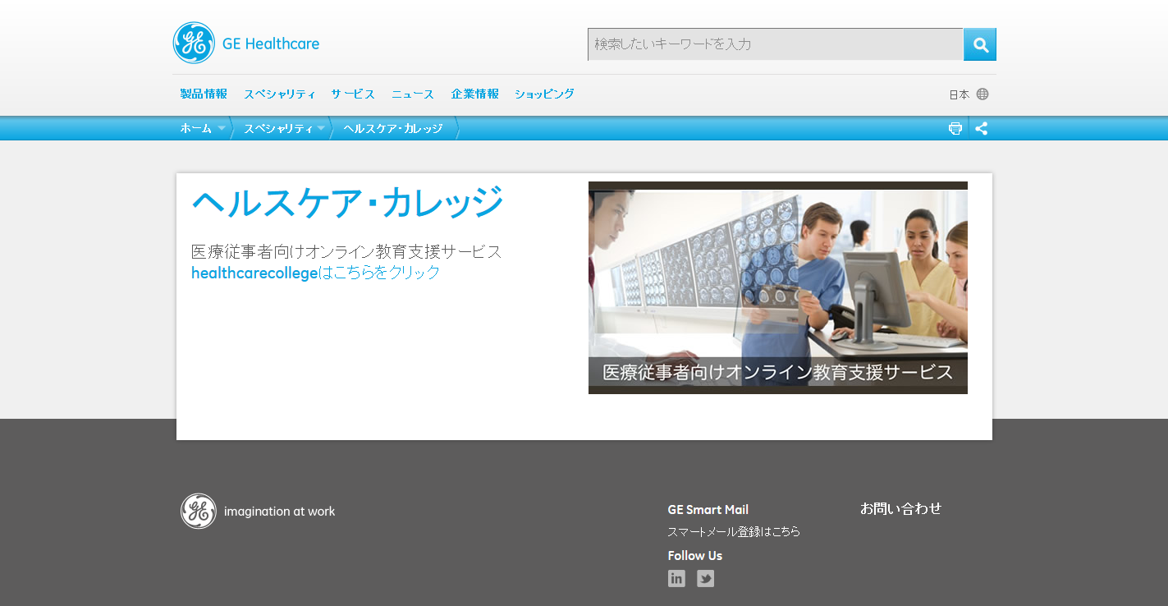Viewport: 1168px width, 606px height.
Task: Expand the スペシャリティ breadcrumb dropdown arrow
Action: tap(321, 128)
